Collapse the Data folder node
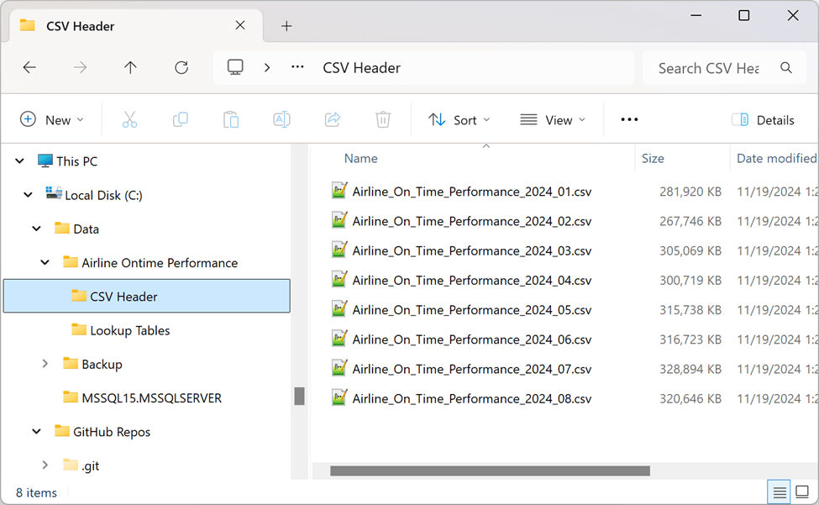The width and height of the screenshot is (819, 505). point(37,229)
